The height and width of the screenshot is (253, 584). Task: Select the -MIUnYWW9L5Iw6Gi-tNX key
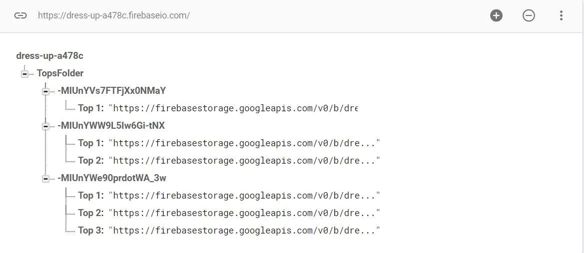(111, 126)
